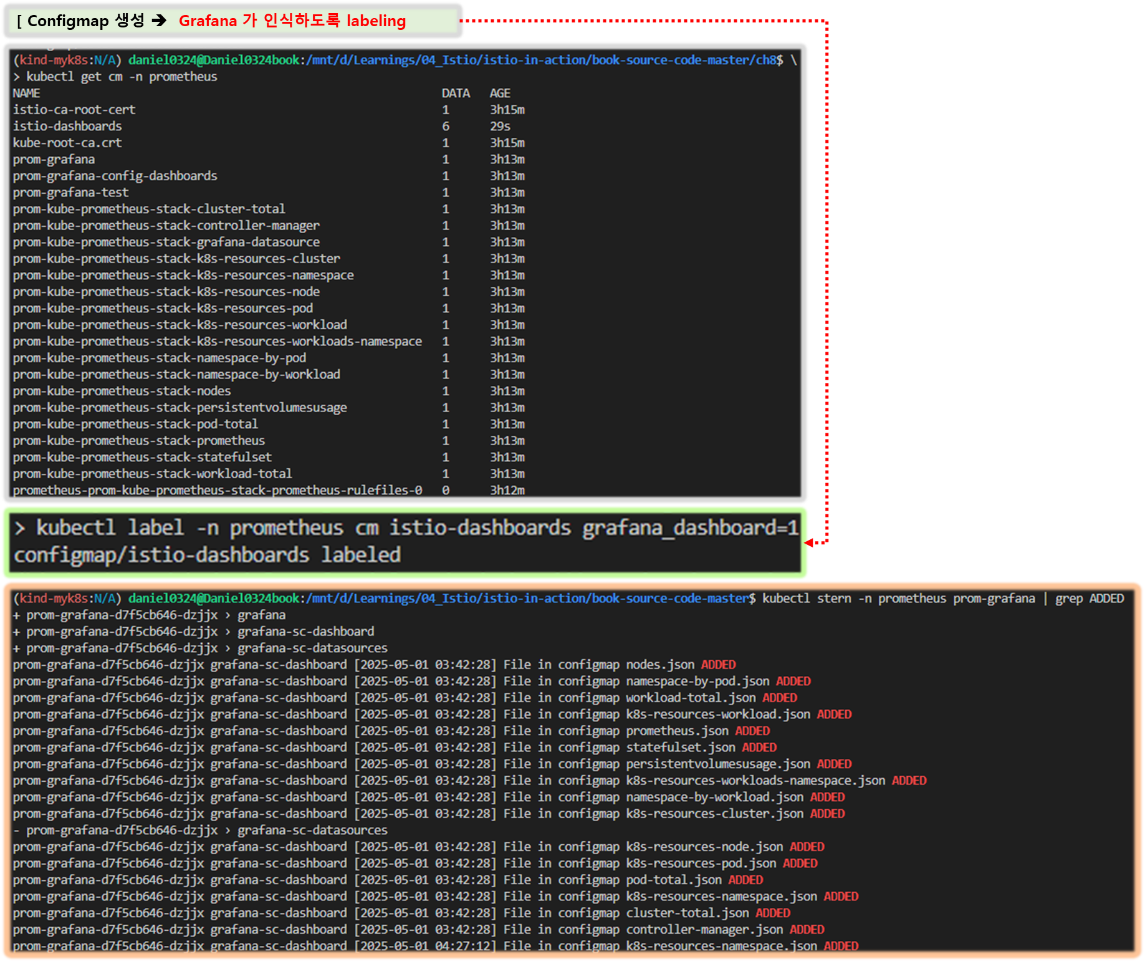
Task: Click the kubectl label command line
Action: pos(406,528)
